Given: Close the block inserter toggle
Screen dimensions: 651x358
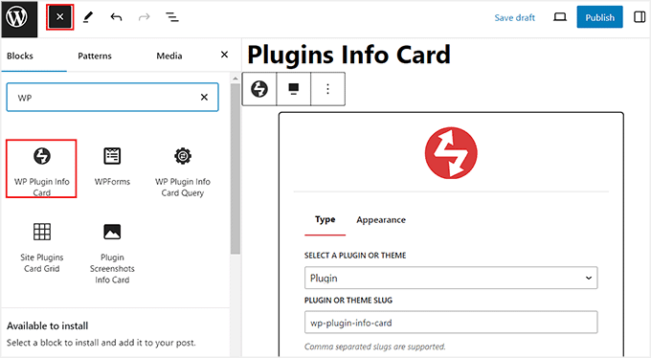Looking at the screenshot, I should [59, 17].
